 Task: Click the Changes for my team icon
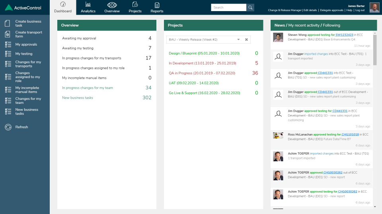coord(8,100)
